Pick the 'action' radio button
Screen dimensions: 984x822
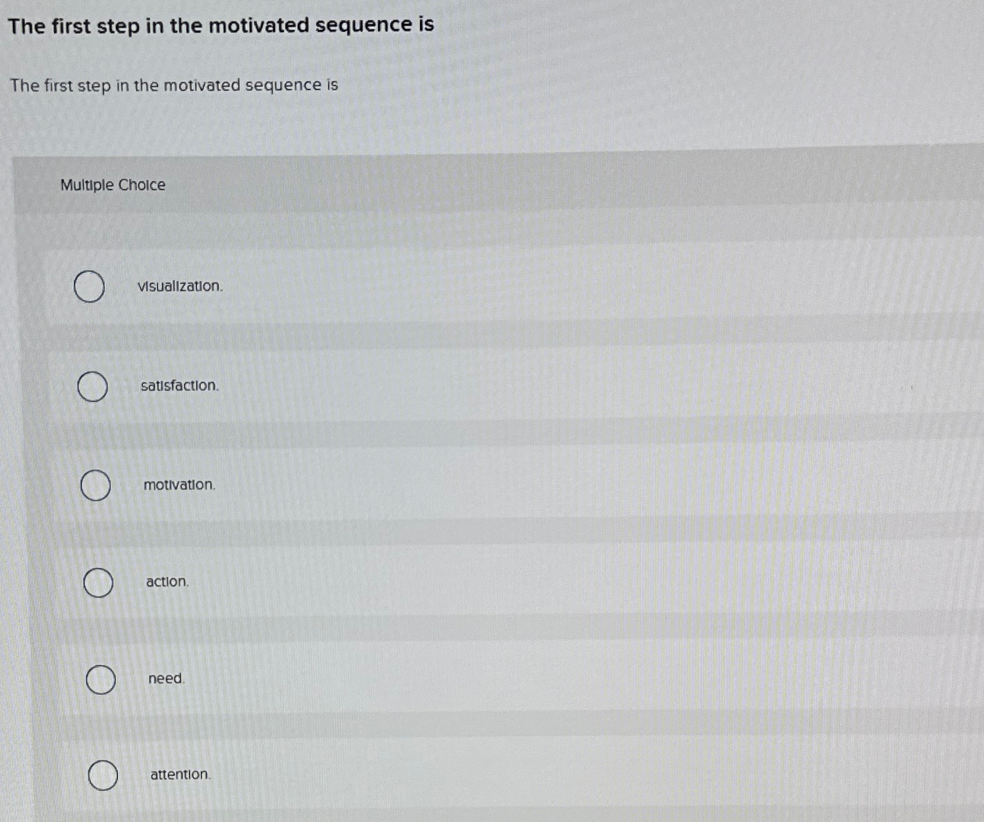point(98,582)
